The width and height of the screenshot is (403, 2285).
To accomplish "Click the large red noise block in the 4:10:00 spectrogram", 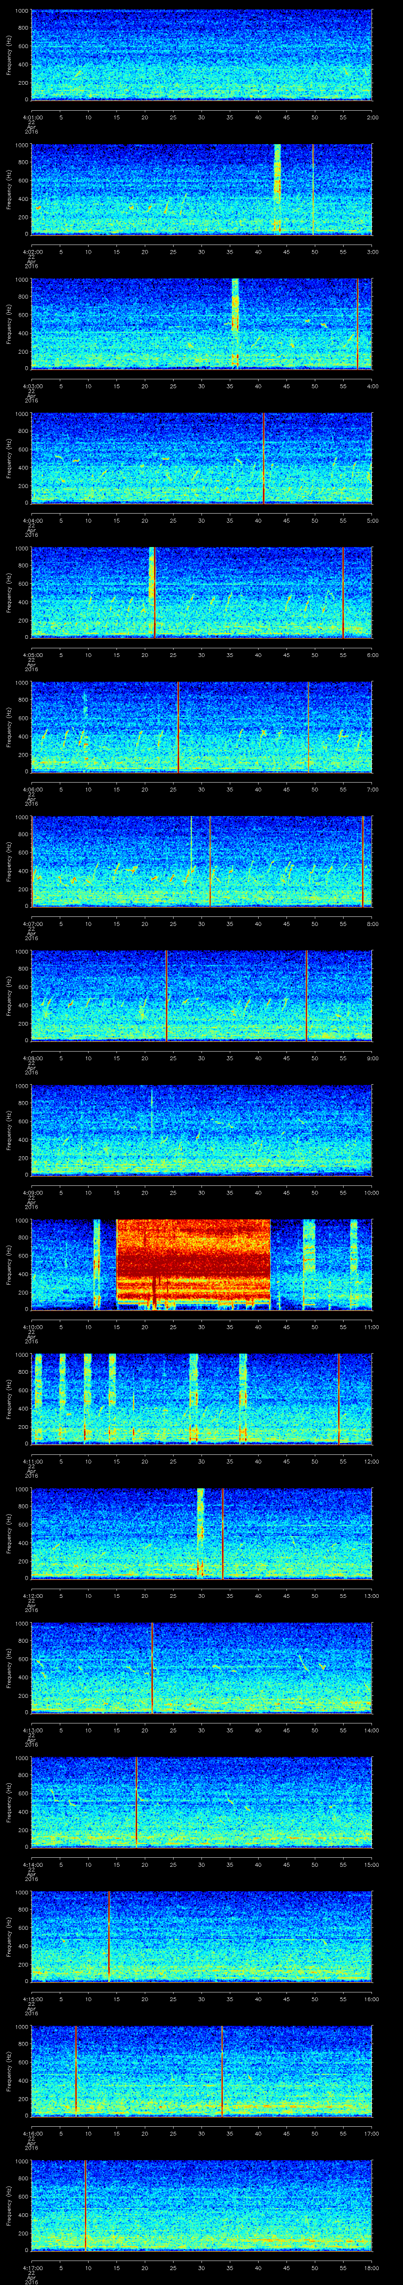I will (193, 1264).
